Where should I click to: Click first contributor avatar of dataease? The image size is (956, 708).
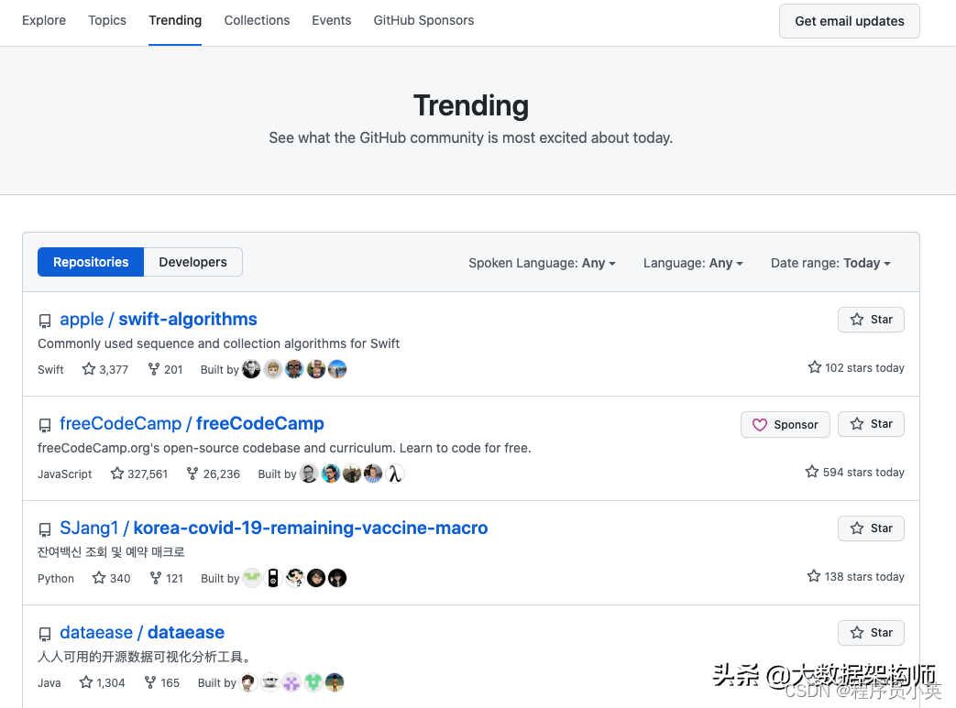click(x=248, y=682)
